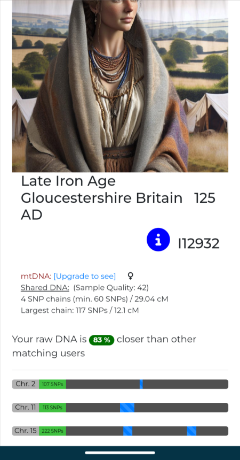Screen dimensions: 240x460
Task: Tap the blue segment on Chr. 2 bar
Action: pos(141,384)
